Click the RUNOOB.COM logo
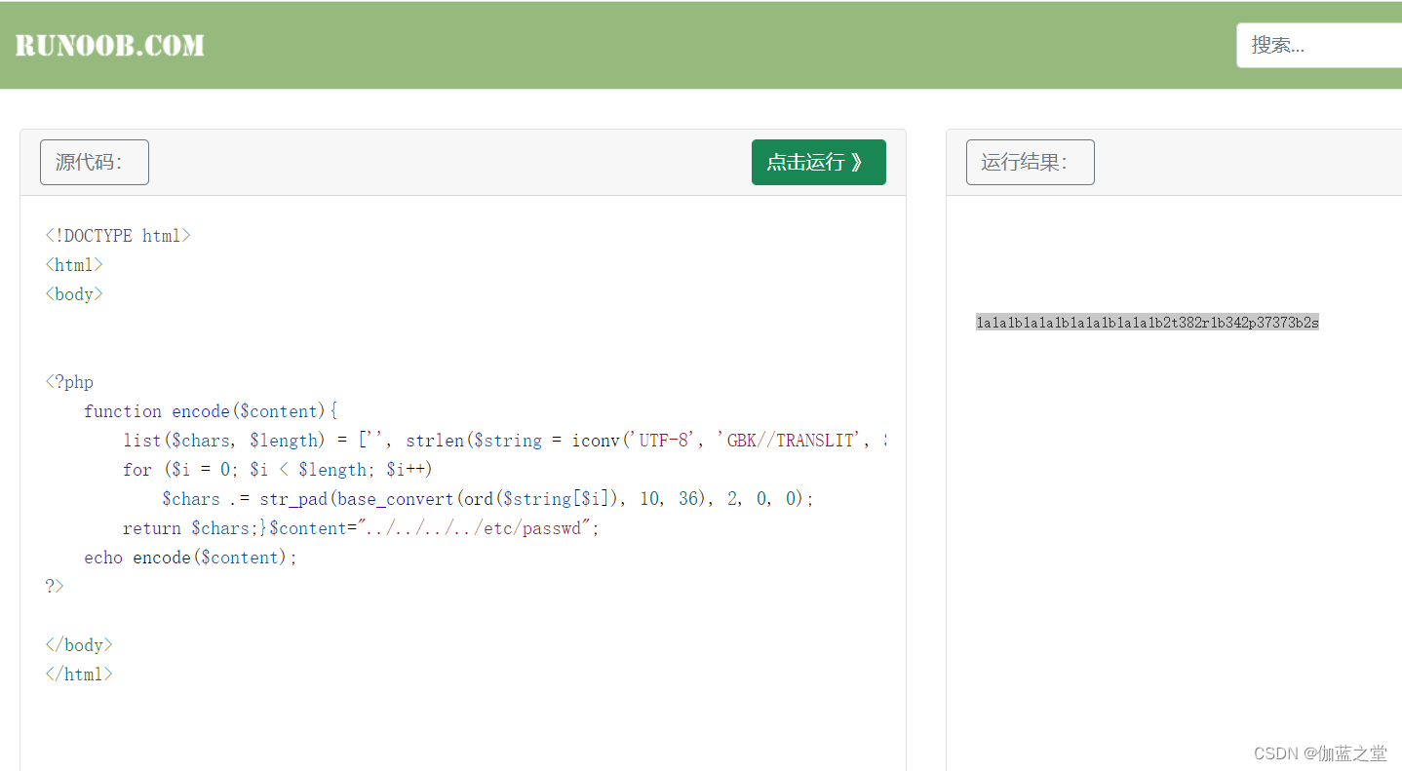Screen dimensions: 1402x771 (x=109, y=44)
